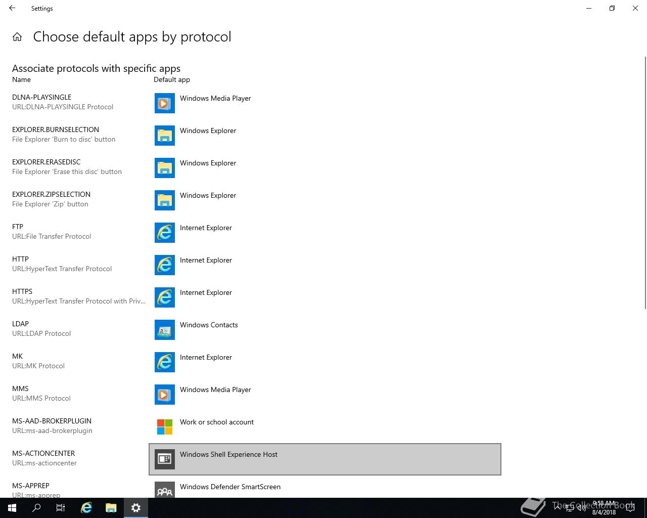647x518 pixels.
Task: Click Windows Shell Experience Host icon
Action: click(x=165, y=459)
